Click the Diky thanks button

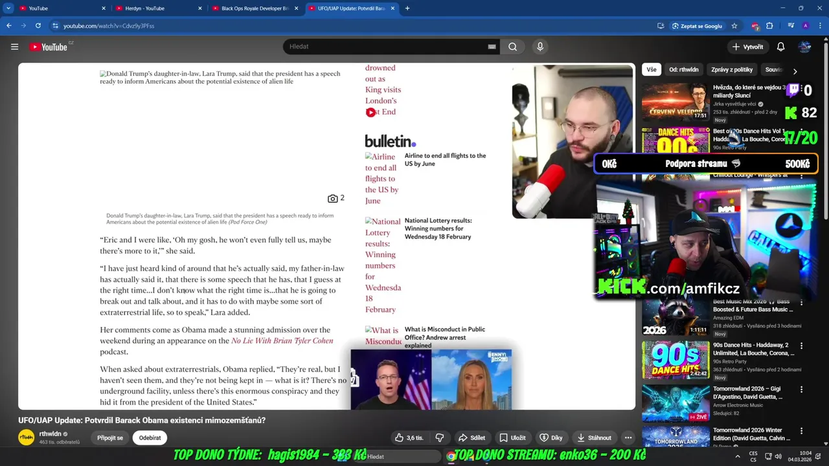[551, 438]
